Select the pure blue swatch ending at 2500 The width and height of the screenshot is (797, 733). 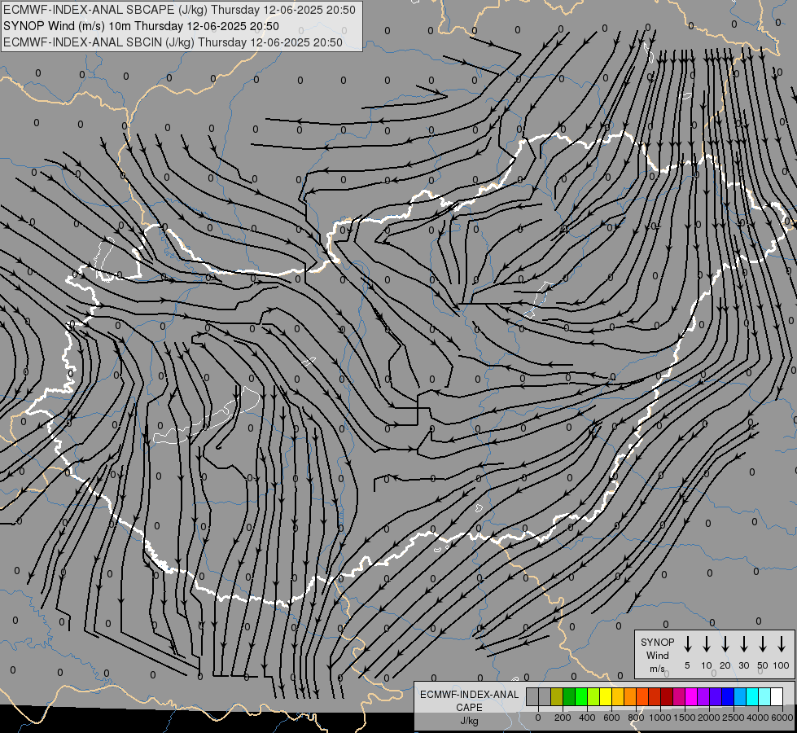point(727,696)
